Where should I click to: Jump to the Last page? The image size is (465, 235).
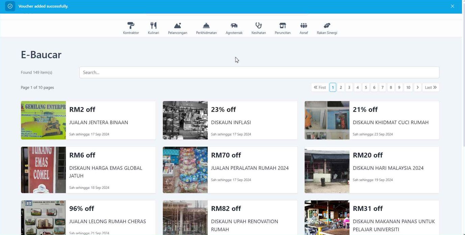pyautogui.click(x=431, y=87)
